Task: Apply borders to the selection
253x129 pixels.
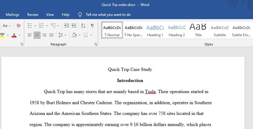Action: pyautogui.click(x=86, y=35)
